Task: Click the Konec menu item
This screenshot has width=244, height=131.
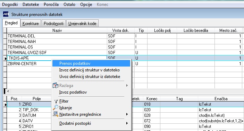Action: (x=102, y=5)
